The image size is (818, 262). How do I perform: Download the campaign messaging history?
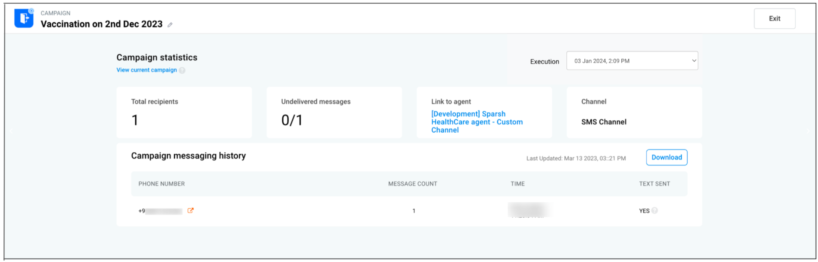pos(667,157)
